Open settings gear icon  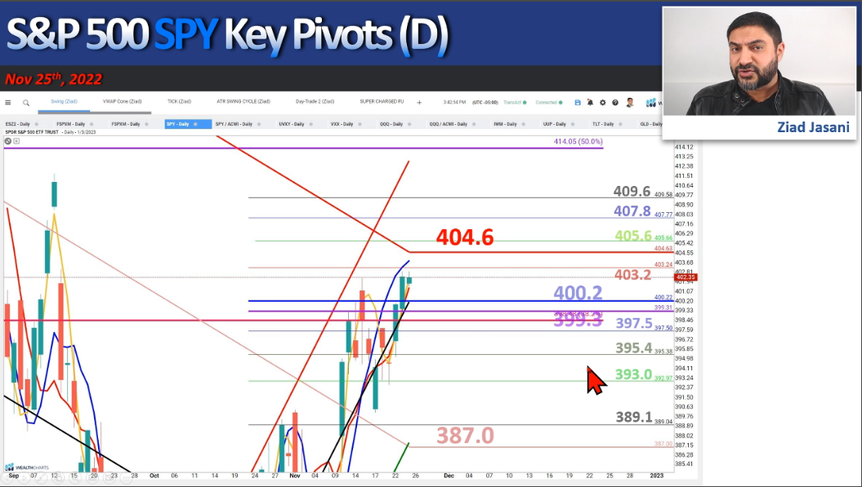[602, 103]
